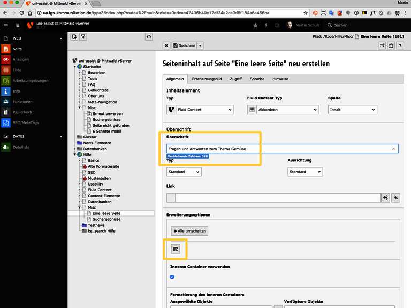Close the edit form with X button
The image size is (411, 308).
coord(166,45)
